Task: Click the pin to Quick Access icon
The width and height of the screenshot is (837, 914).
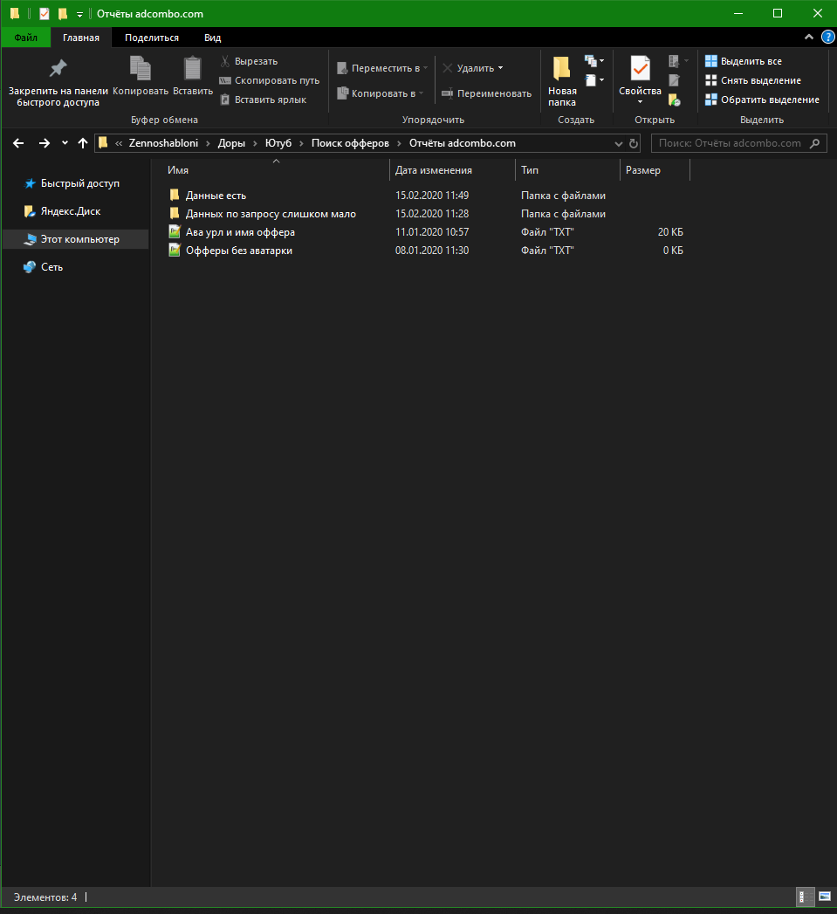Action: [x=58, y=69]
